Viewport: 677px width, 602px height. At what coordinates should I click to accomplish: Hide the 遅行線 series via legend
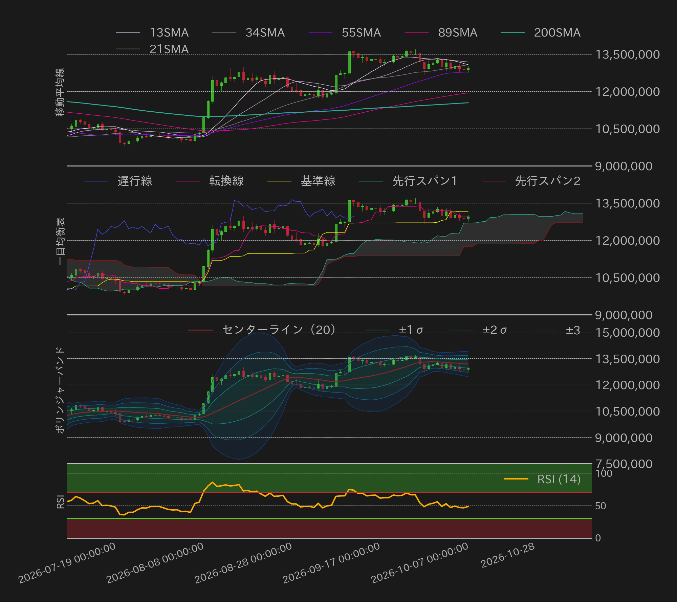[118, 181]
